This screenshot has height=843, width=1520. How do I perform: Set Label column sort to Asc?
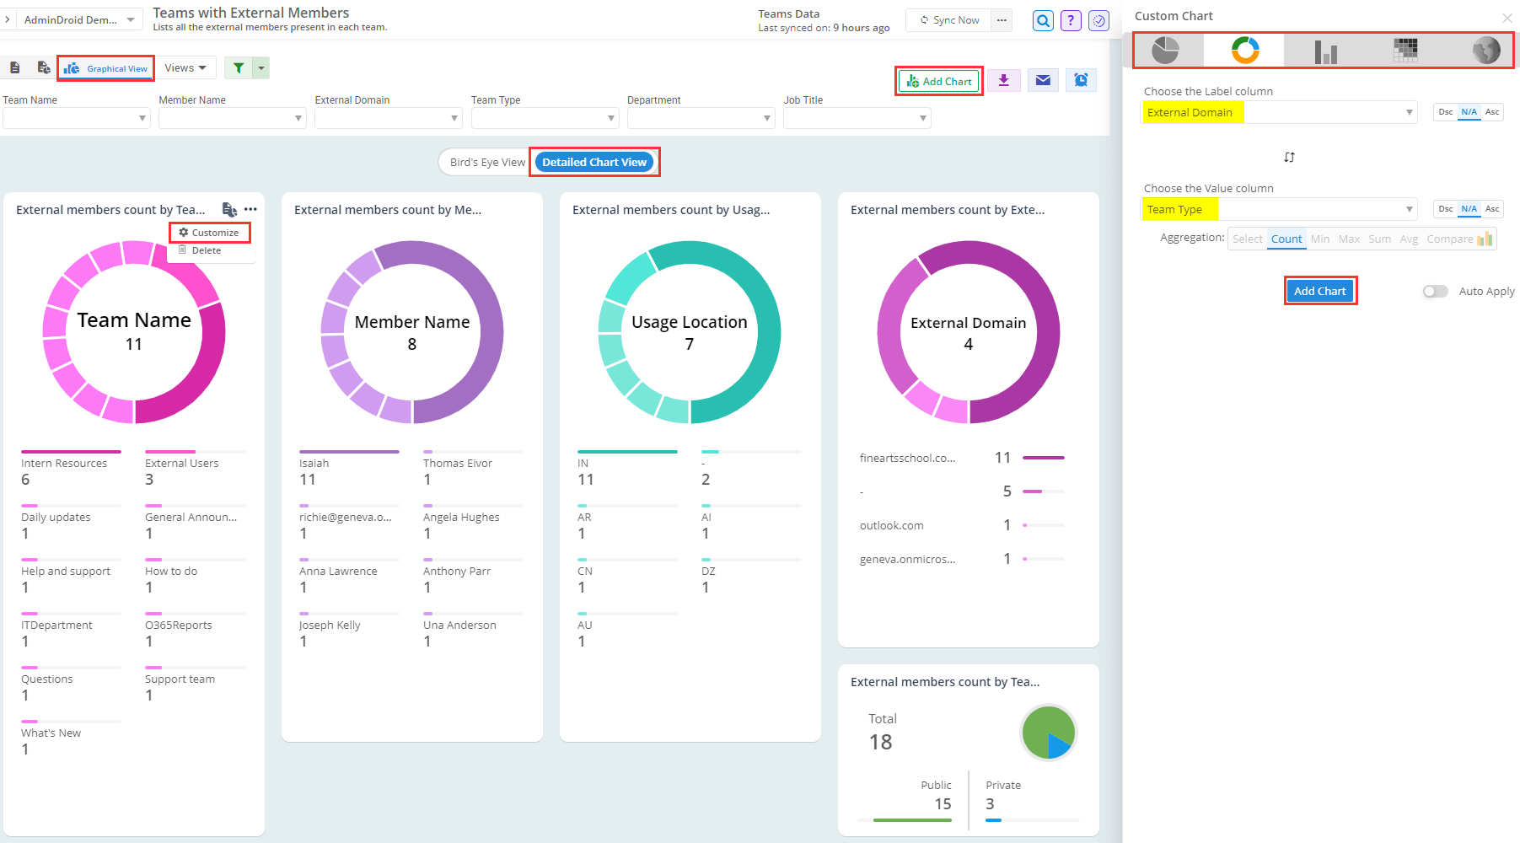(x=1491, y=112)
